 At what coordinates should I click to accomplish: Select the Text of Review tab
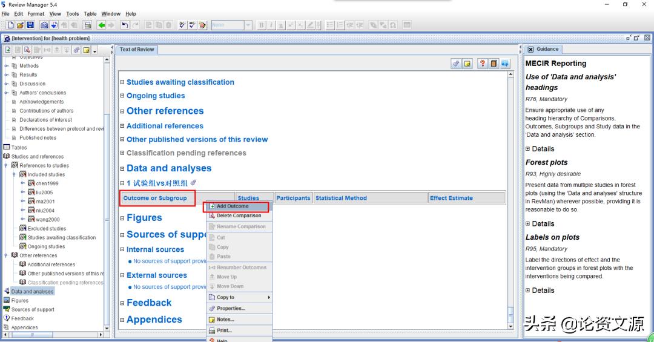pyautogui.click(x=137, y=49)
